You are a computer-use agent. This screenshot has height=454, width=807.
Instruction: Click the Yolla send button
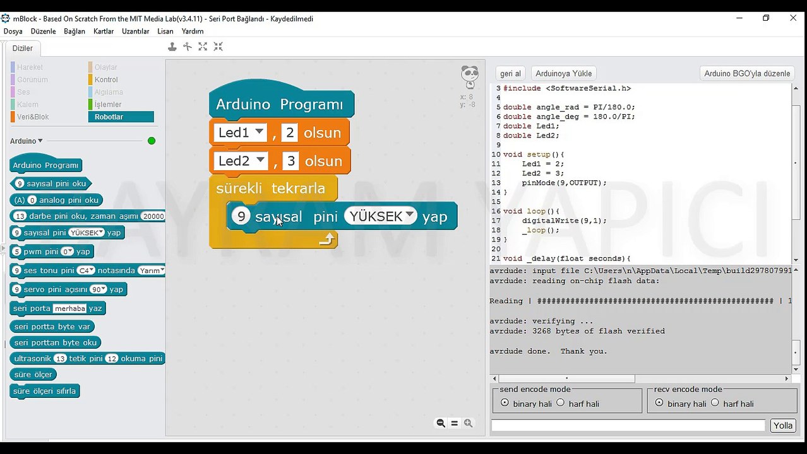783,426
